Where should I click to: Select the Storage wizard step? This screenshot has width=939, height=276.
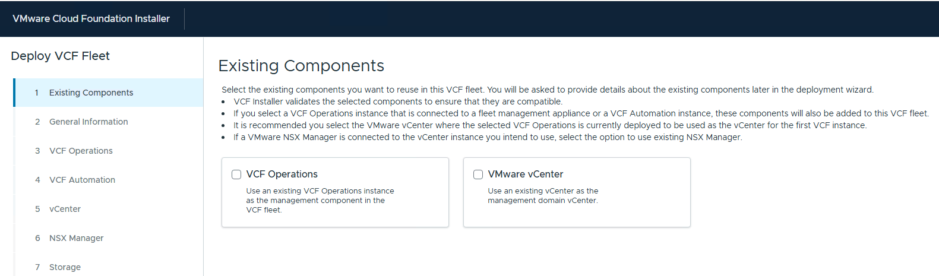coord(65,267)
